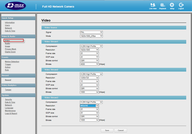Click the Video Analytics section header
192x134 pixels.
[x=18, y=85]
